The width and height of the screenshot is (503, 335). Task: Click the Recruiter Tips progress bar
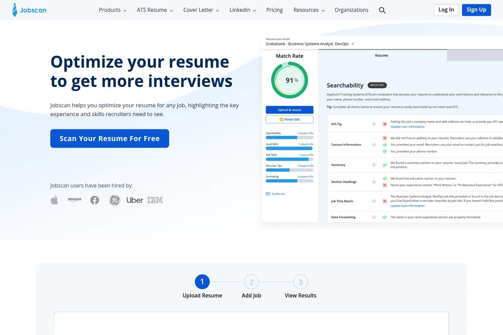(x=290, y=170)
